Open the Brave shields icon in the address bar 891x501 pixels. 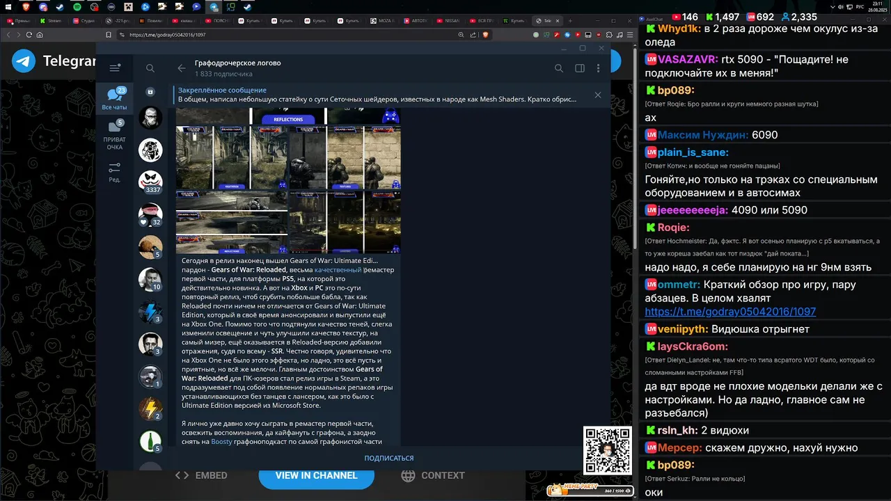click(485, 35)
